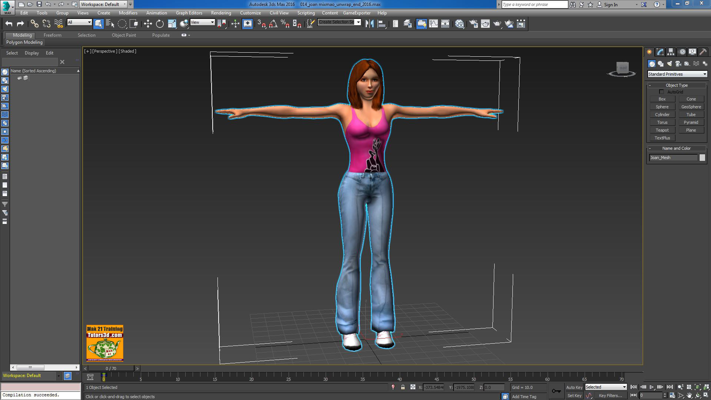This screenshot has width=711, height=400.
Task: Open the Schematic View
Action: 445,24
